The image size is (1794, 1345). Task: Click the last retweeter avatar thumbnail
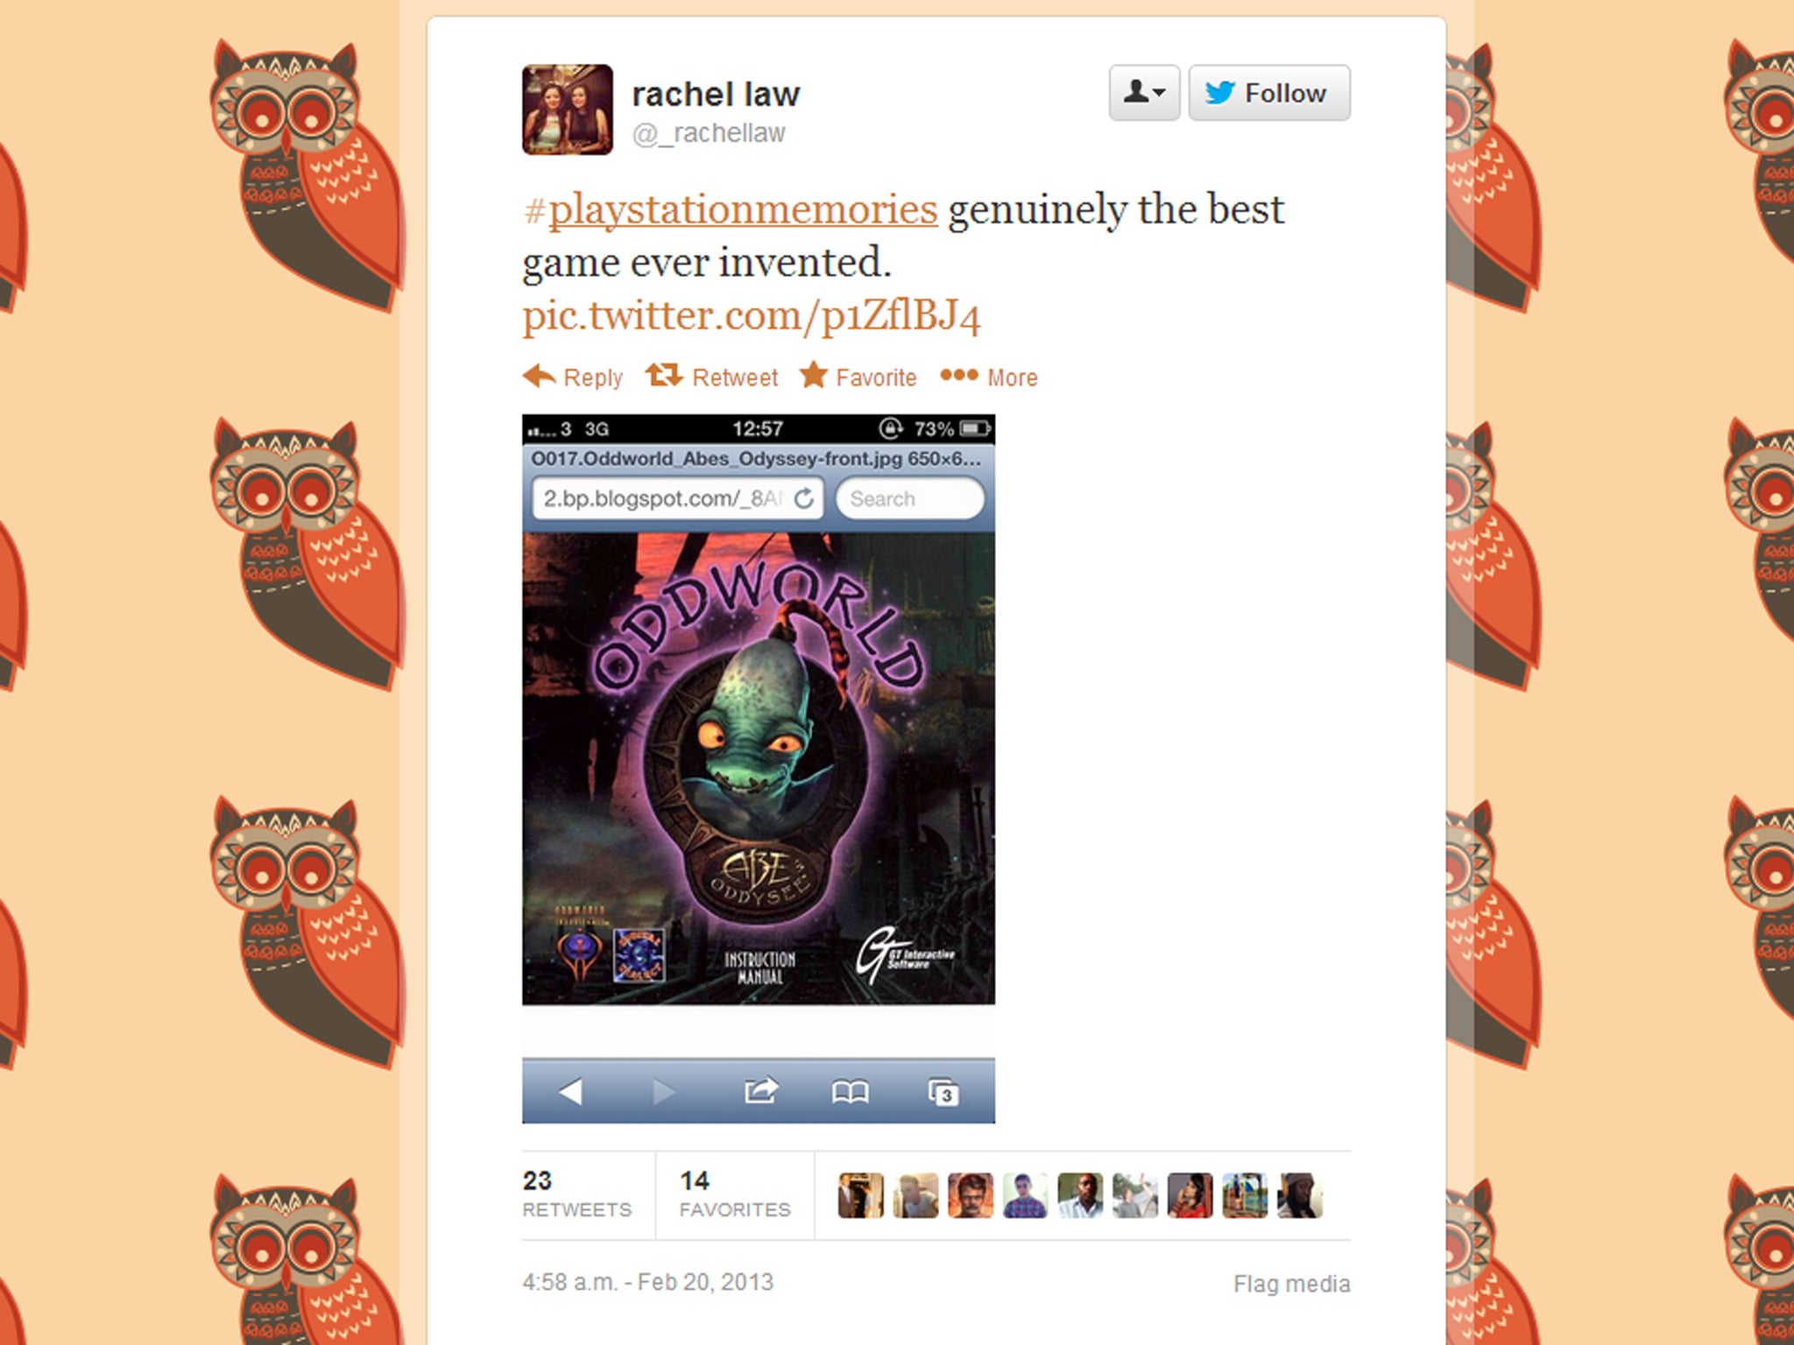1300,1195
